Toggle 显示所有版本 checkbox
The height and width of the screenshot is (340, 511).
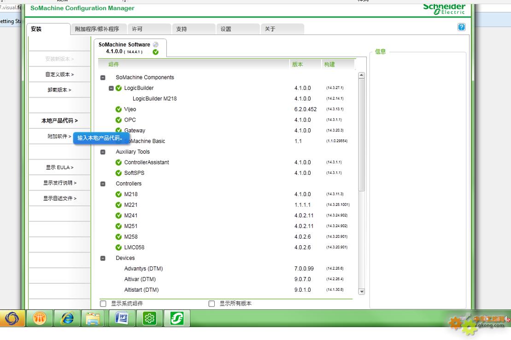[x=211, y=304]
